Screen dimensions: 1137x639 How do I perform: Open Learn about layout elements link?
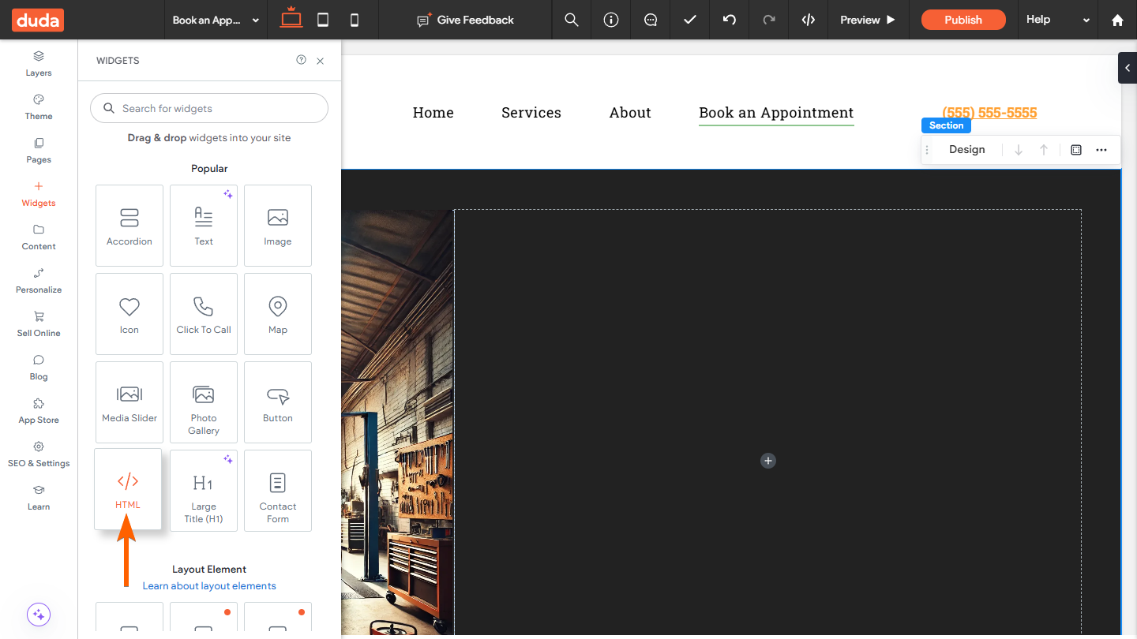(x=209, y=586)
